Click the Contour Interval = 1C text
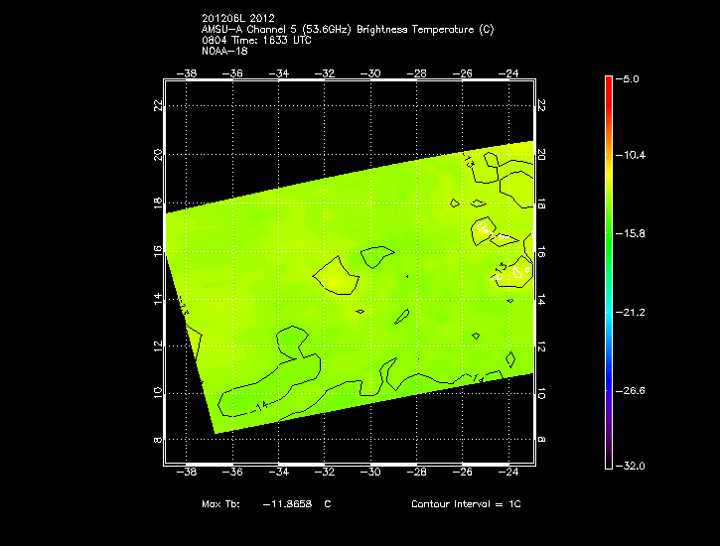 pyautogui.click(x=466, y=504)
